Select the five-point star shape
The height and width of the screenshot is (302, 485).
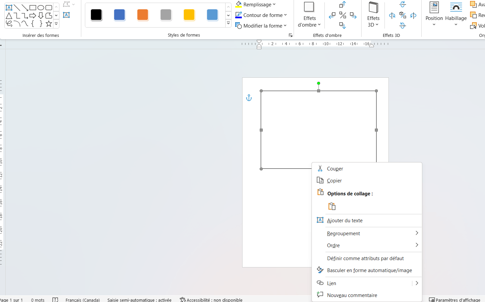[49, 24]
